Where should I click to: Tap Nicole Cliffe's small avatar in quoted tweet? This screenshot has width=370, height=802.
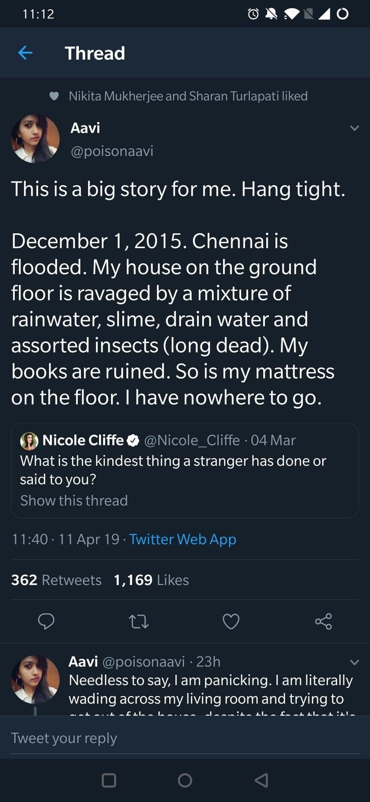point(29,440)
